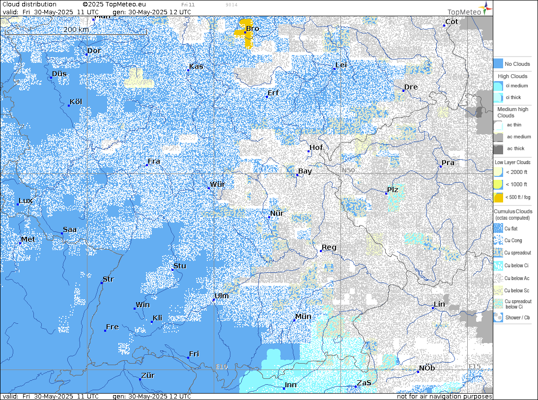The width and height of the screenshot is (538, 400).
Task: Click the Wür city marker
Action: [x=209, y=188]
